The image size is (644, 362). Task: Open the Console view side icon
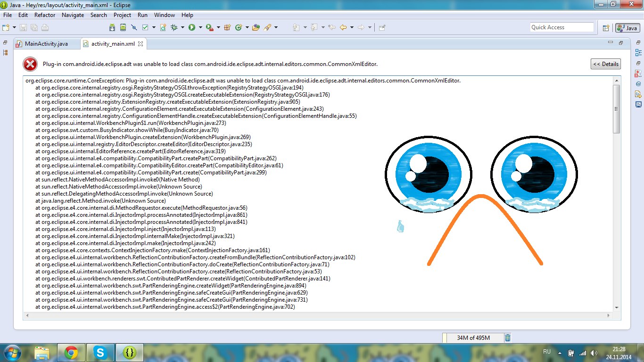pos(638,104)
